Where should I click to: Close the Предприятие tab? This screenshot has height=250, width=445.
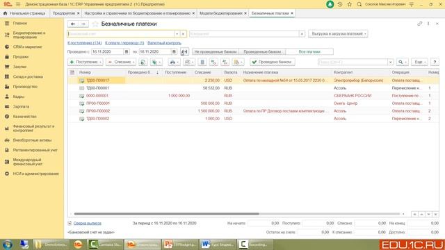tap(78, 13)
